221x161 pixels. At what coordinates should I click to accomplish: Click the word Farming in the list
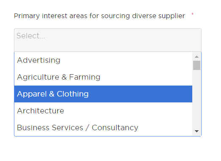[x=85, y=77]
